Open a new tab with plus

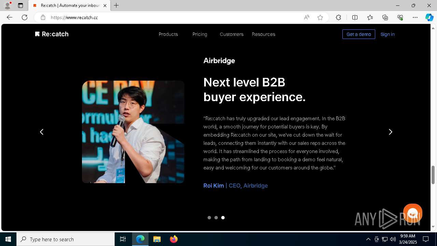click(116, 5)
